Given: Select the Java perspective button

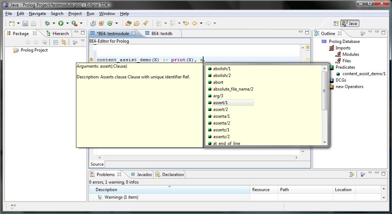Looking at the screenshot, I should click(350, 23).
